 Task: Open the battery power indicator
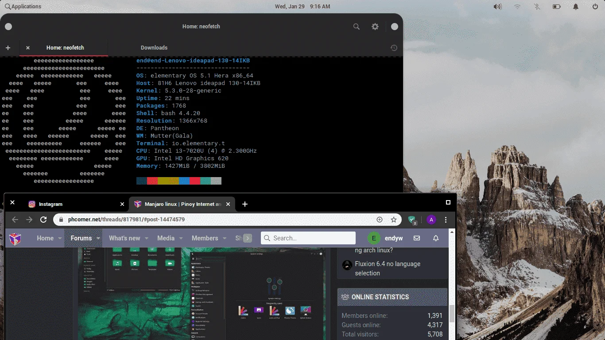coord(557,7)
